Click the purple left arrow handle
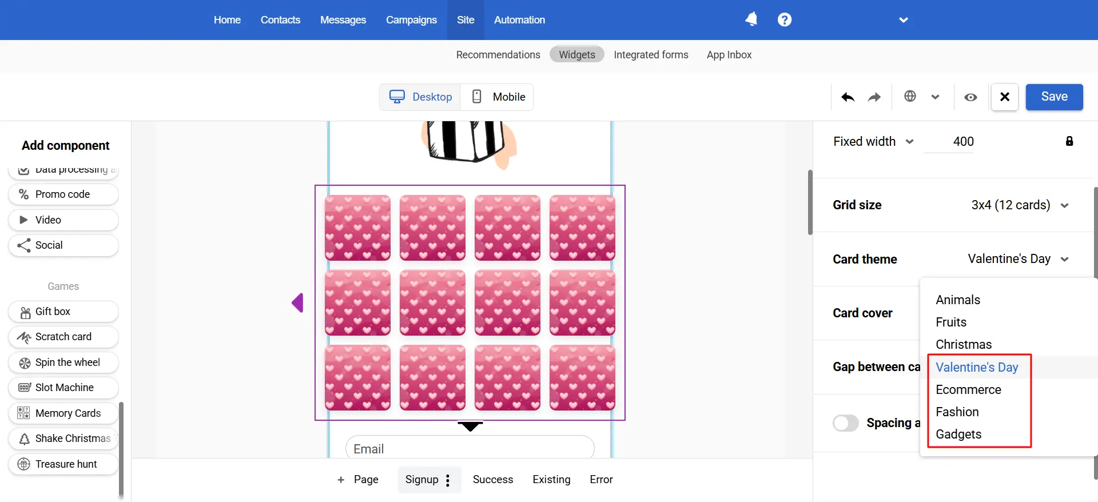The image size is (1098, 502). tap(297, 302)
